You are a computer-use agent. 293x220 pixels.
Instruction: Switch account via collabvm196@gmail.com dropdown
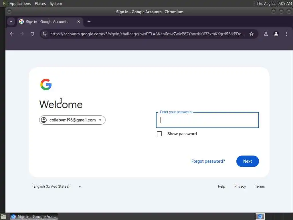pos(72,120)
